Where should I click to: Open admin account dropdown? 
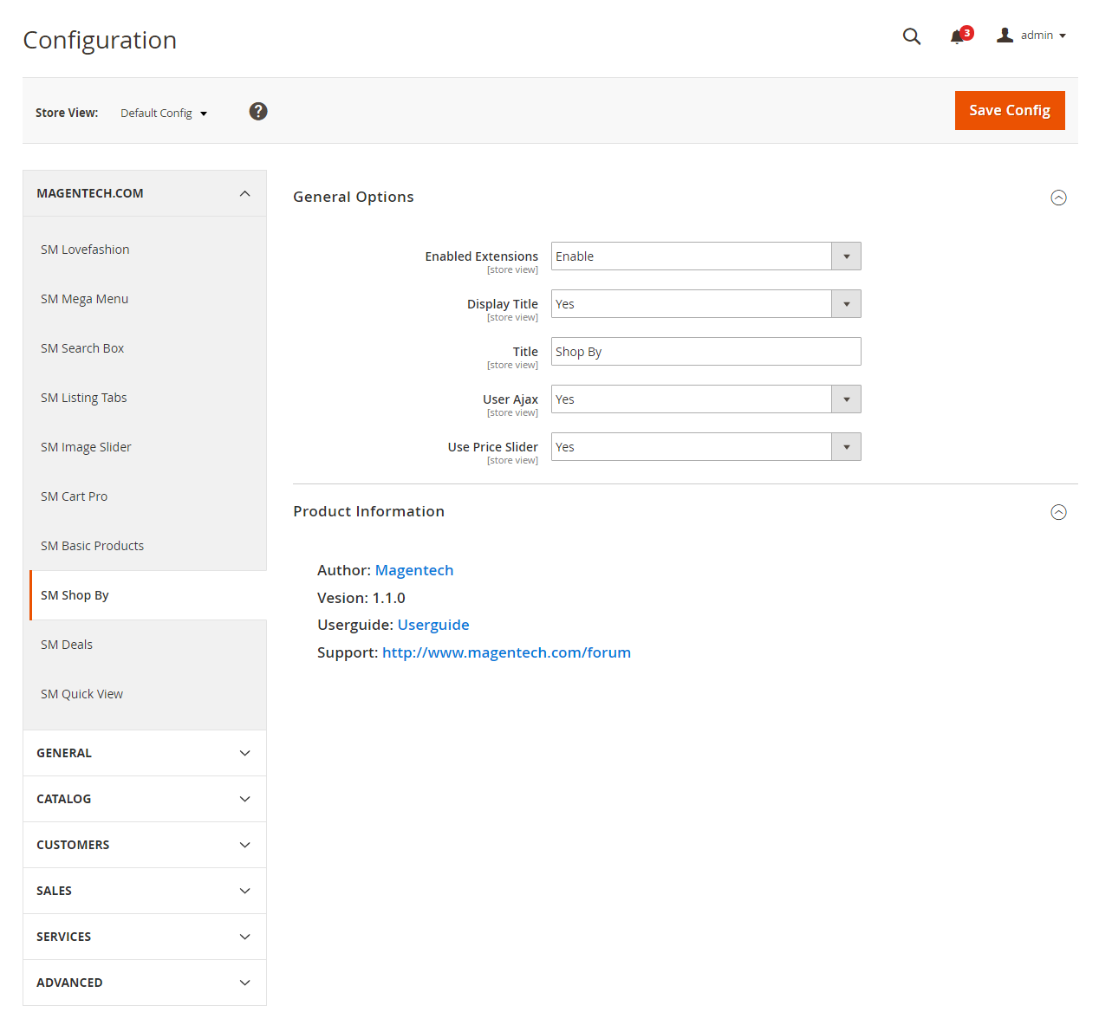1031,36
